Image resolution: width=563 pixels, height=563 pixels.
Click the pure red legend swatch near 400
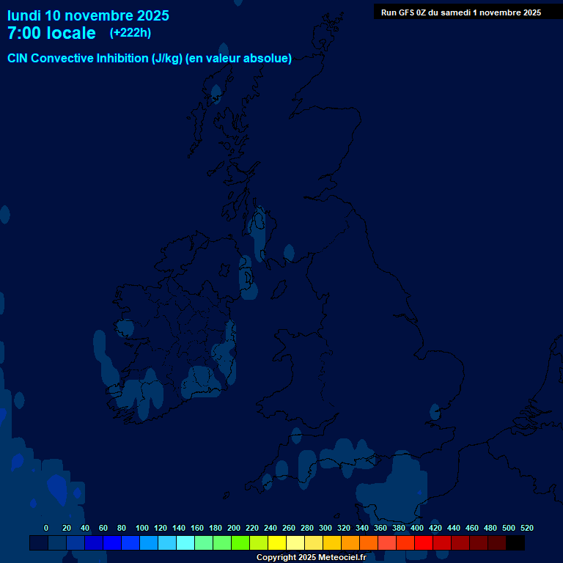point(424,543)
